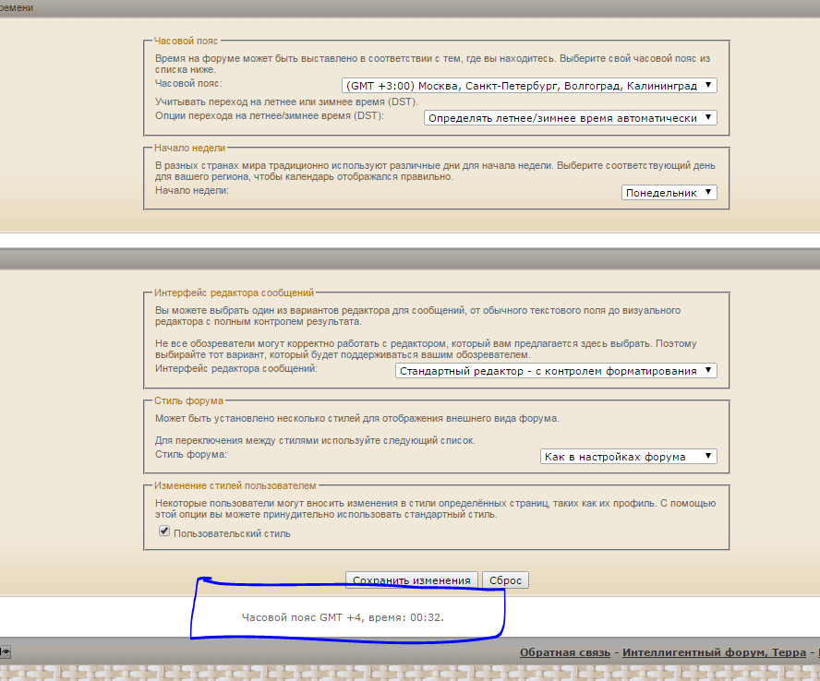Click the save changes button
This screenshot has width=820, height=681.
[x=412, y=580]
